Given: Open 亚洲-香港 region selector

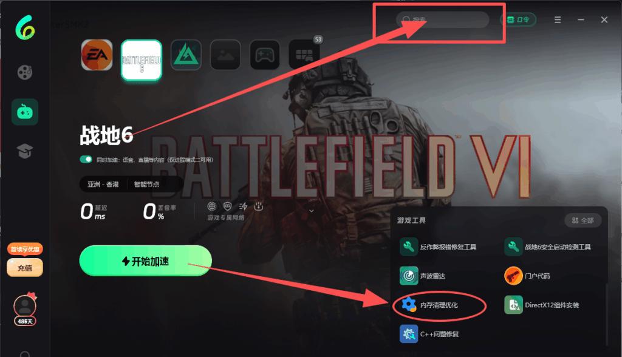Looking at the screenshot, I should coord(103,184).
